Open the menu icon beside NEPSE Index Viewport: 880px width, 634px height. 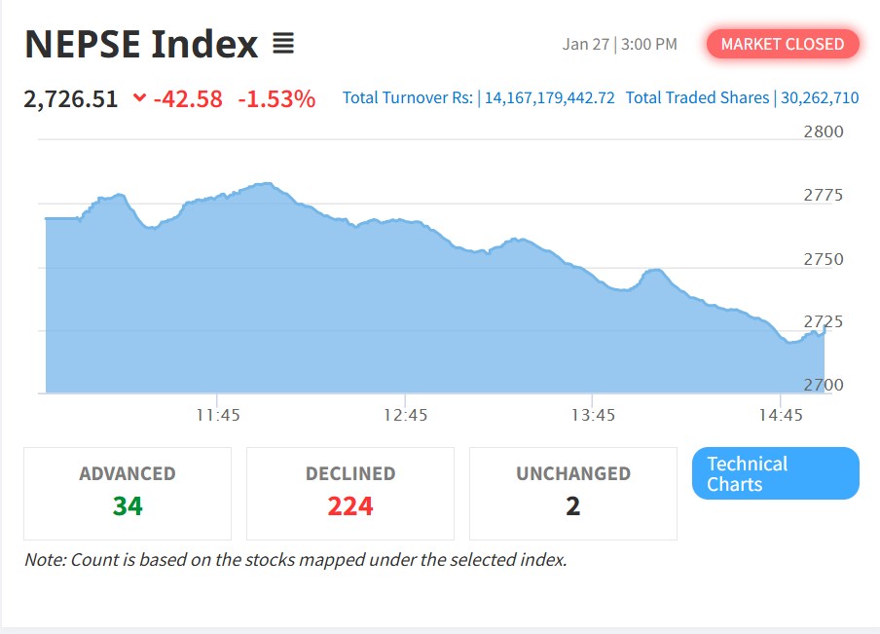pyautogui.click(x=283, y=44)
